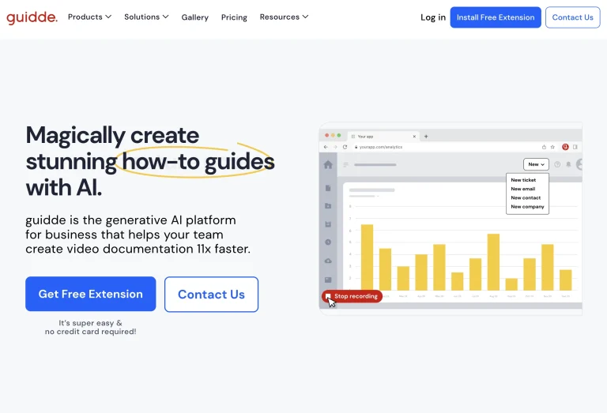Open the Products dropdown menu
This screenshot has height=413, width=607.
click(x=89, y=17)
